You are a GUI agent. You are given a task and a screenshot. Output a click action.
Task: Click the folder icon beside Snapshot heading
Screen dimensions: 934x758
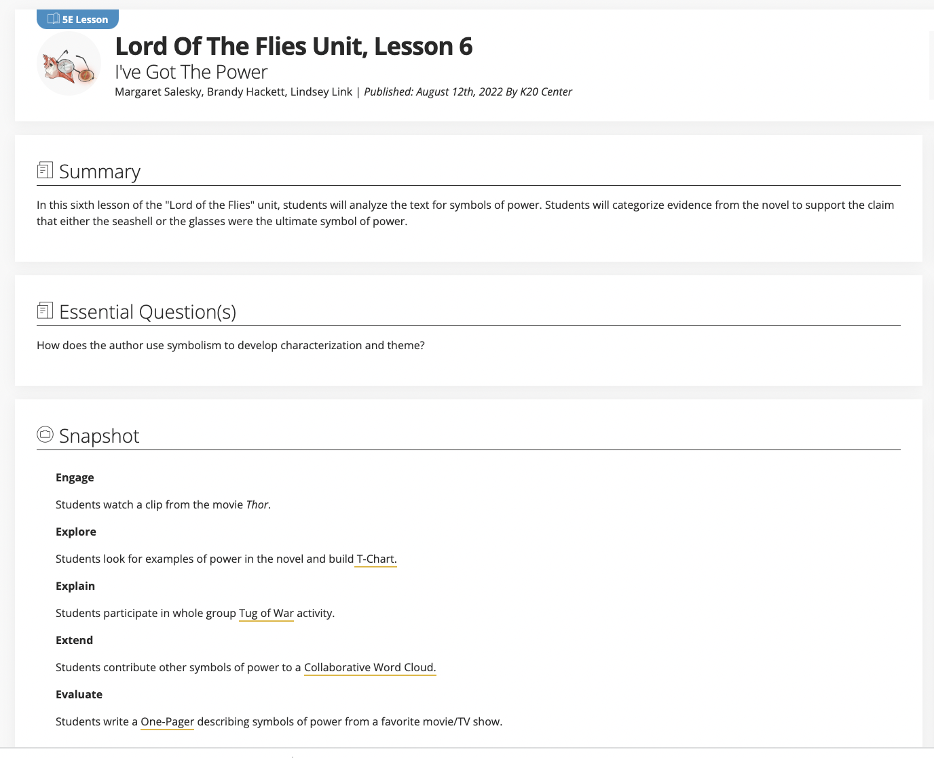click(x=44, y=435)
